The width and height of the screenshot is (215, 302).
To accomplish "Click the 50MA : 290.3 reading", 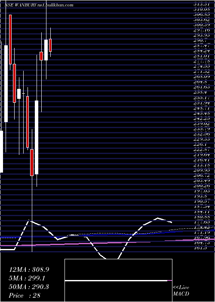I will point(29,287).
